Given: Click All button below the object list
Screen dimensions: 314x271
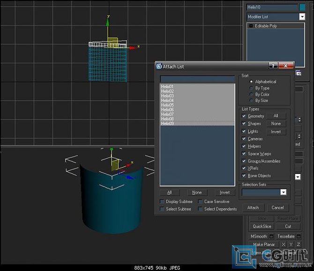Looking at the screenshot, I should (169, 193).
